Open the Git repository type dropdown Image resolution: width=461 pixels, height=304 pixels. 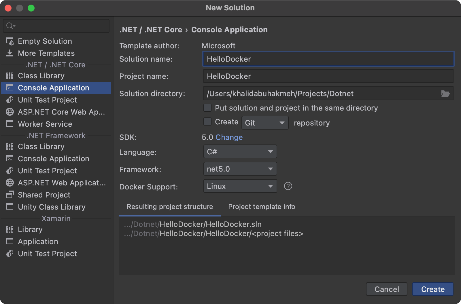click(x=264, y=123)
